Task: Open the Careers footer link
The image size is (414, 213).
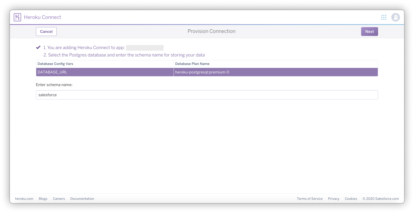Action: pyautogui.click(x=59, y=199)
